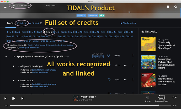Play the Allegro ma non troppo track
The width and height of the screenshot is (181, 109).
(14, 66)
